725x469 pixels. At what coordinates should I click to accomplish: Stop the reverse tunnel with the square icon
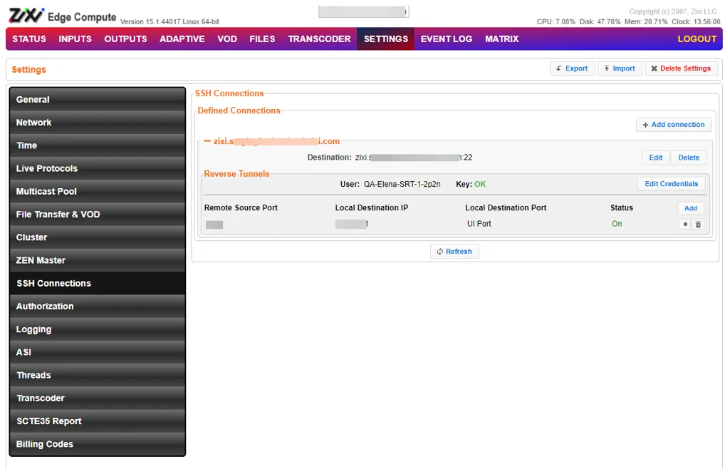685,225
